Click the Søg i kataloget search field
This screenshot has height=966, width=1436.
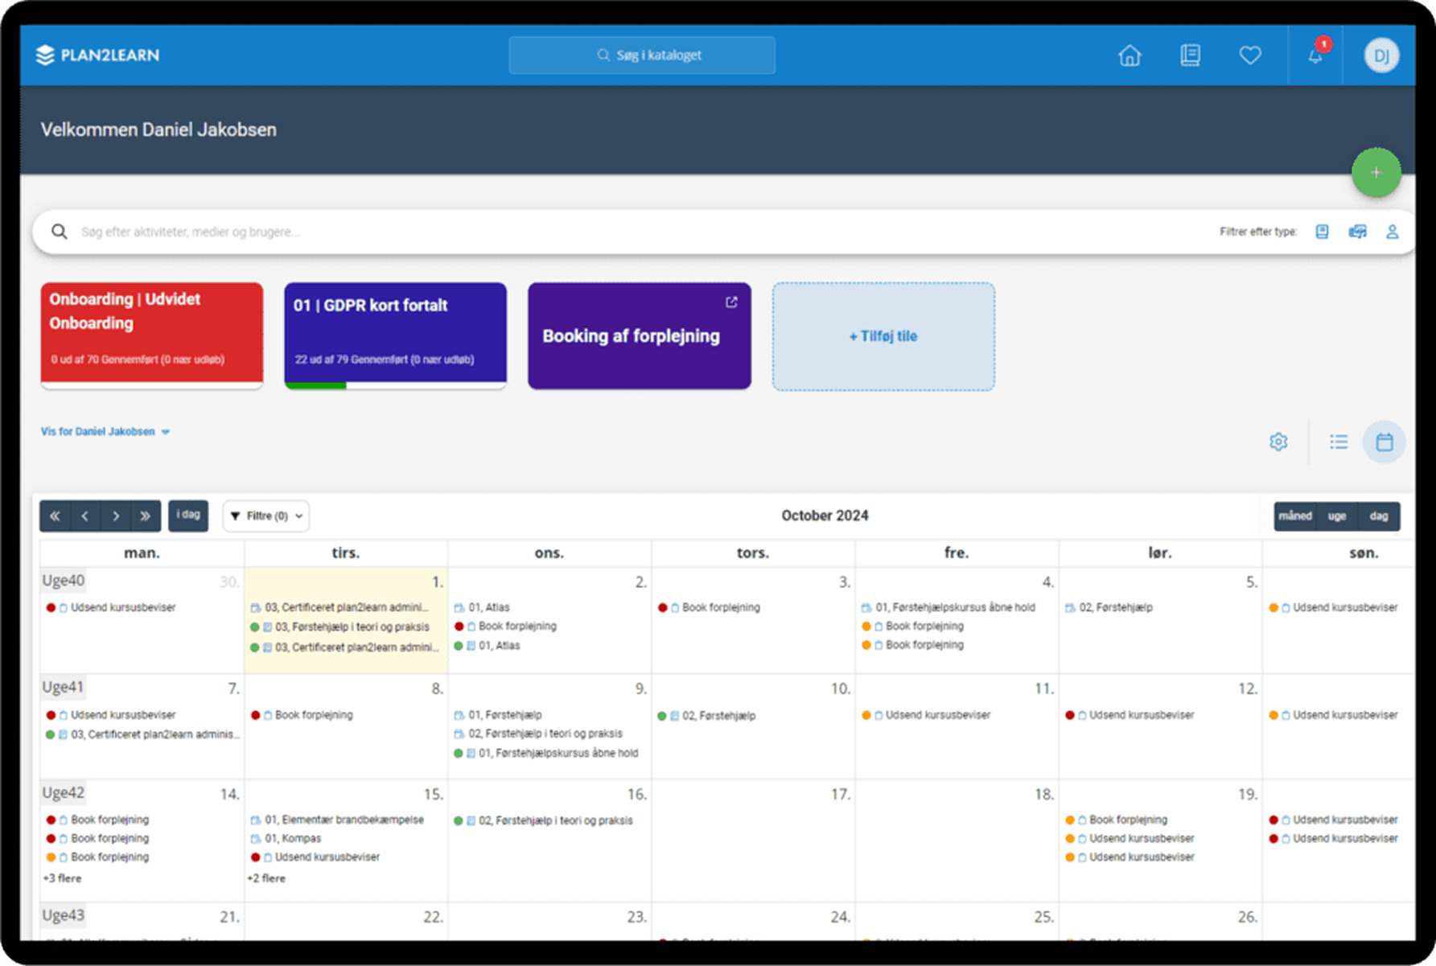[x=642, y=55]
